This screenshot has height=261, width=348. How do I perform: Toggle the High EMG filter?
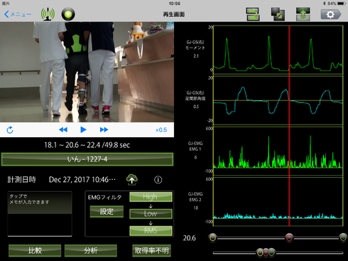[x=151, y=197]
